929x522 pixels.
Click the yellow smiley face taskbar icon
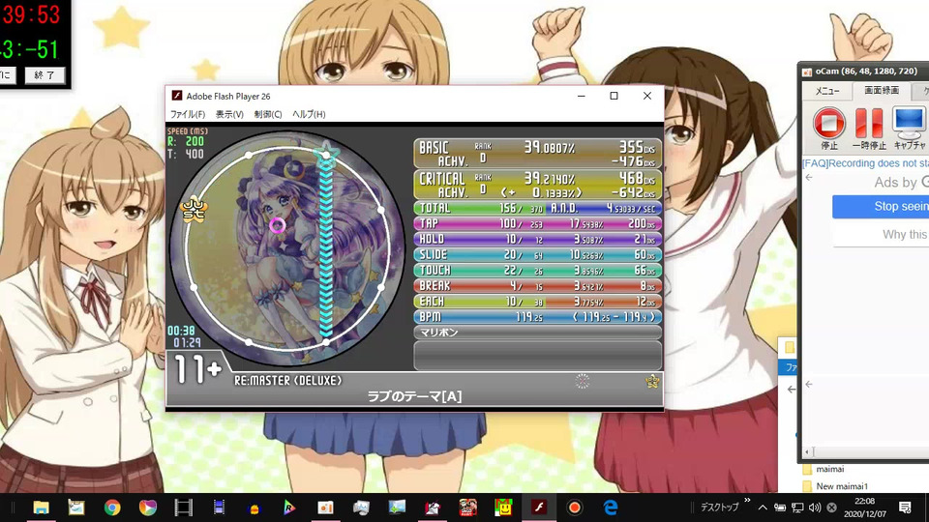503,507
